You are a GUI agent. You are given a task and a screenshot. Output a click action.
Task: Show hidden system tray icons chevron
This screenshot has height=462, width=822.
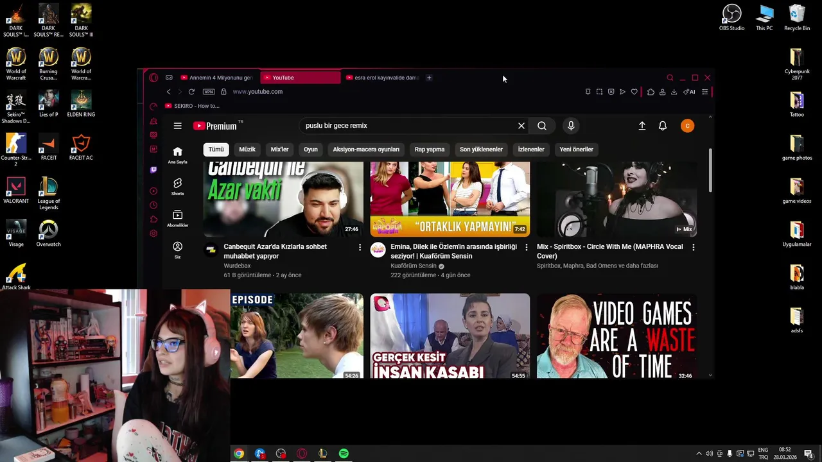pos(699,454)
